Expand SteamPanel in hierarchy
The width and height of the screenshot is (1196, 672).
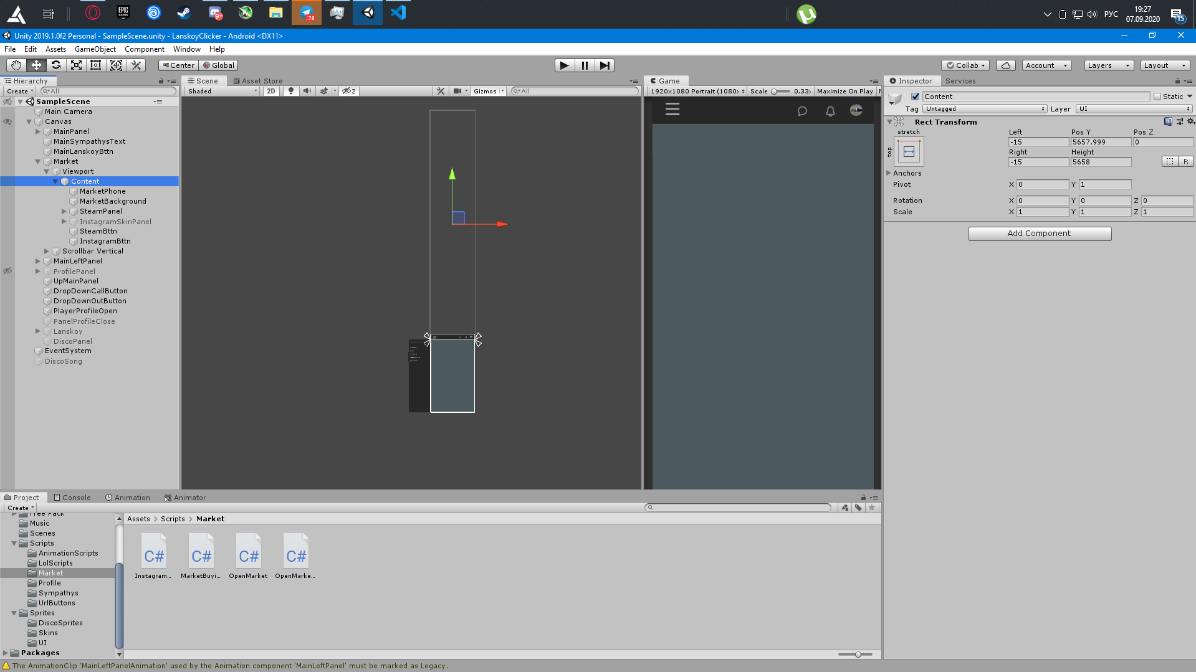coord(64,211)
